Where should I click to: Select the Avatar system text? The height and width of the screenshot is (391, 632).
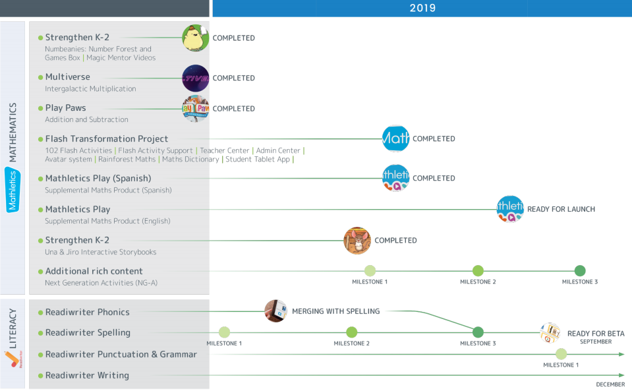tap(69, 160)
